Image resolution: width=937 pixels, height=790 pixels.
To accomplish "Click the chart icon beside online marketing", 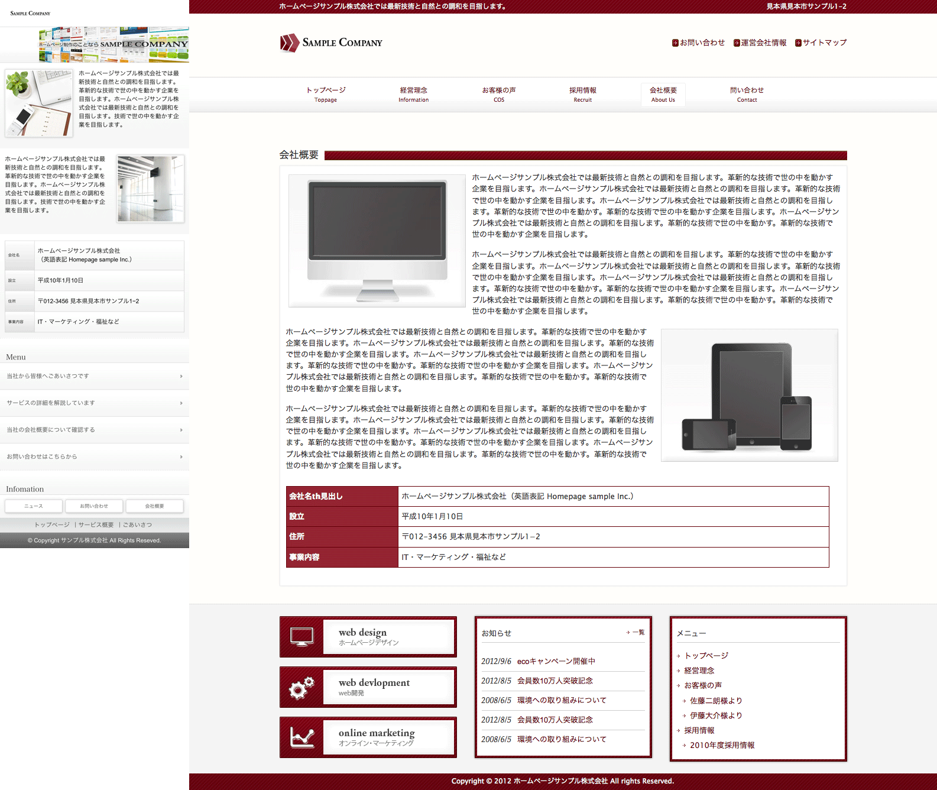I will click(302, 737).
